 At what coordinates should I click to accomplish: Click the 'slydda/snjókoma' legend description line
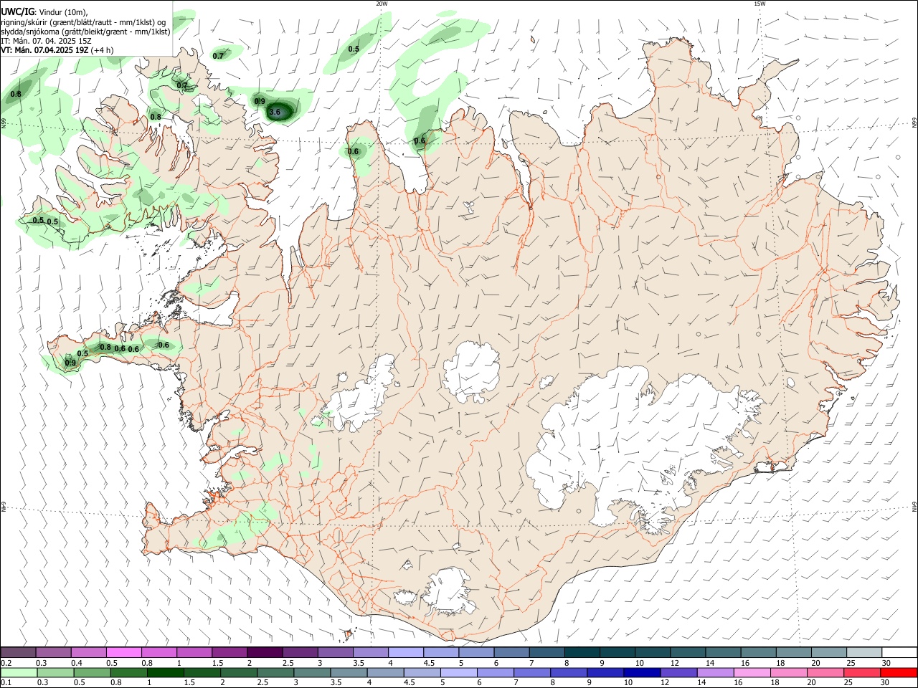coord(85,32)
